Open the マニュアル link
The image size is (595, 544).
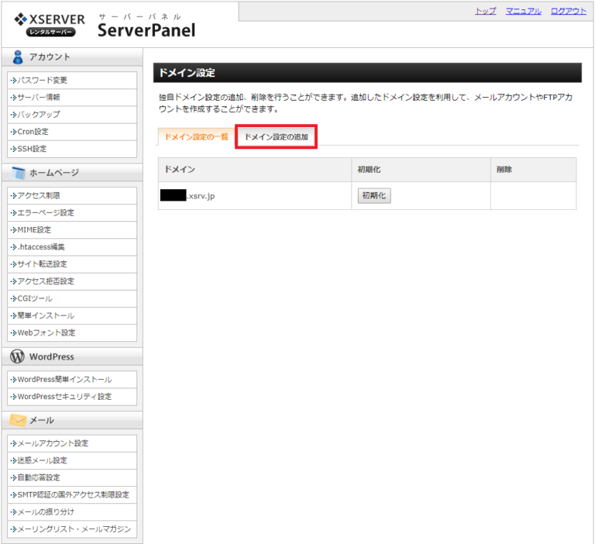point(523,11)
